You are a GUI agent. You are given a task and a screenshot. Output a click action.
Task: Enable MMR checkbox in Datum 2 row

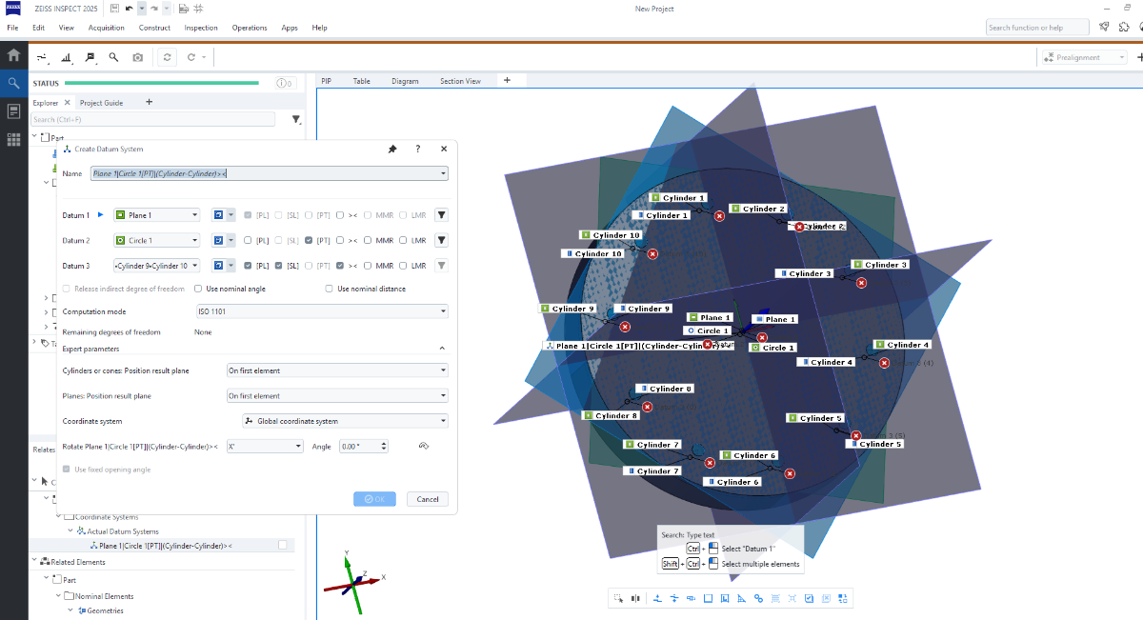click(370, 240)
